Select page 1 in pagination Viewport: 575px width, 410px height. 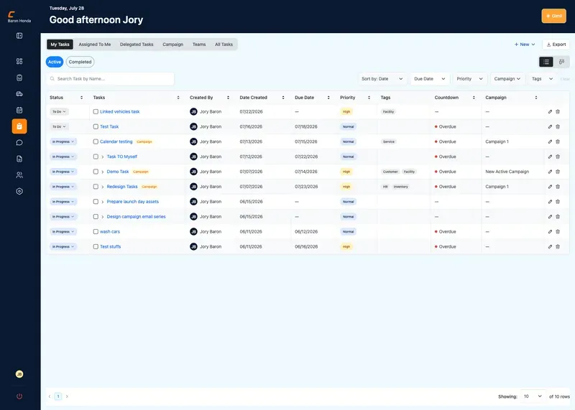point(58,396)
